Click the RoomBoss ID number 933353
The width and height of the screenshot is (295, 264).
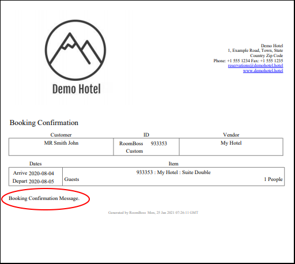point(159,144)
